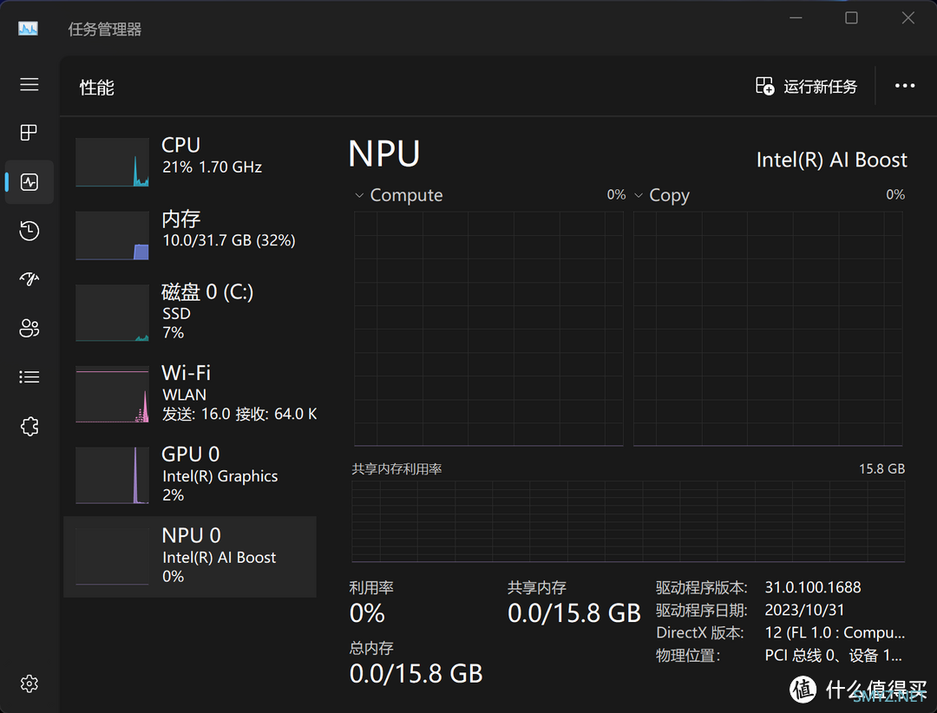Click the Wi-Fi throughput thumbnail graph
The height and width of the screenshot is (713, 937).
112,395
